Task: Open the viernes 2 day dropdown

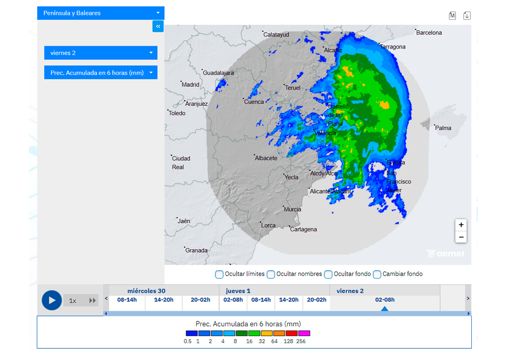Action: 101,53
